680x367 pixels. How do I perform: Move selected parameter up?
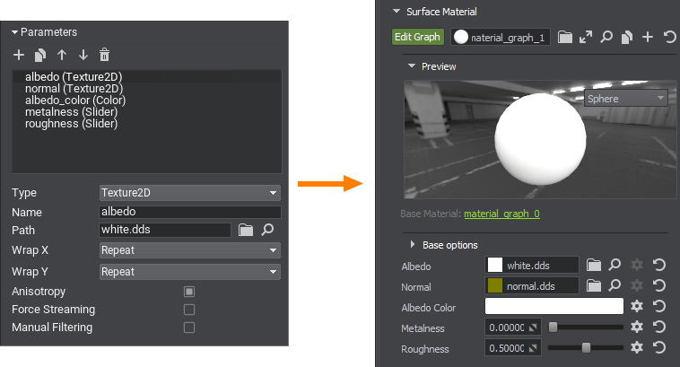point(62,56)
